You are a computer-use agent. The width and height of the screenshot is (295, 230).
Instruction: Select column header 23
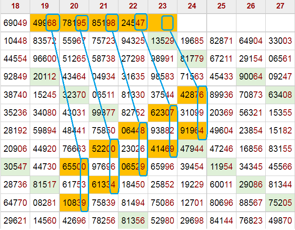pos(162,6)
